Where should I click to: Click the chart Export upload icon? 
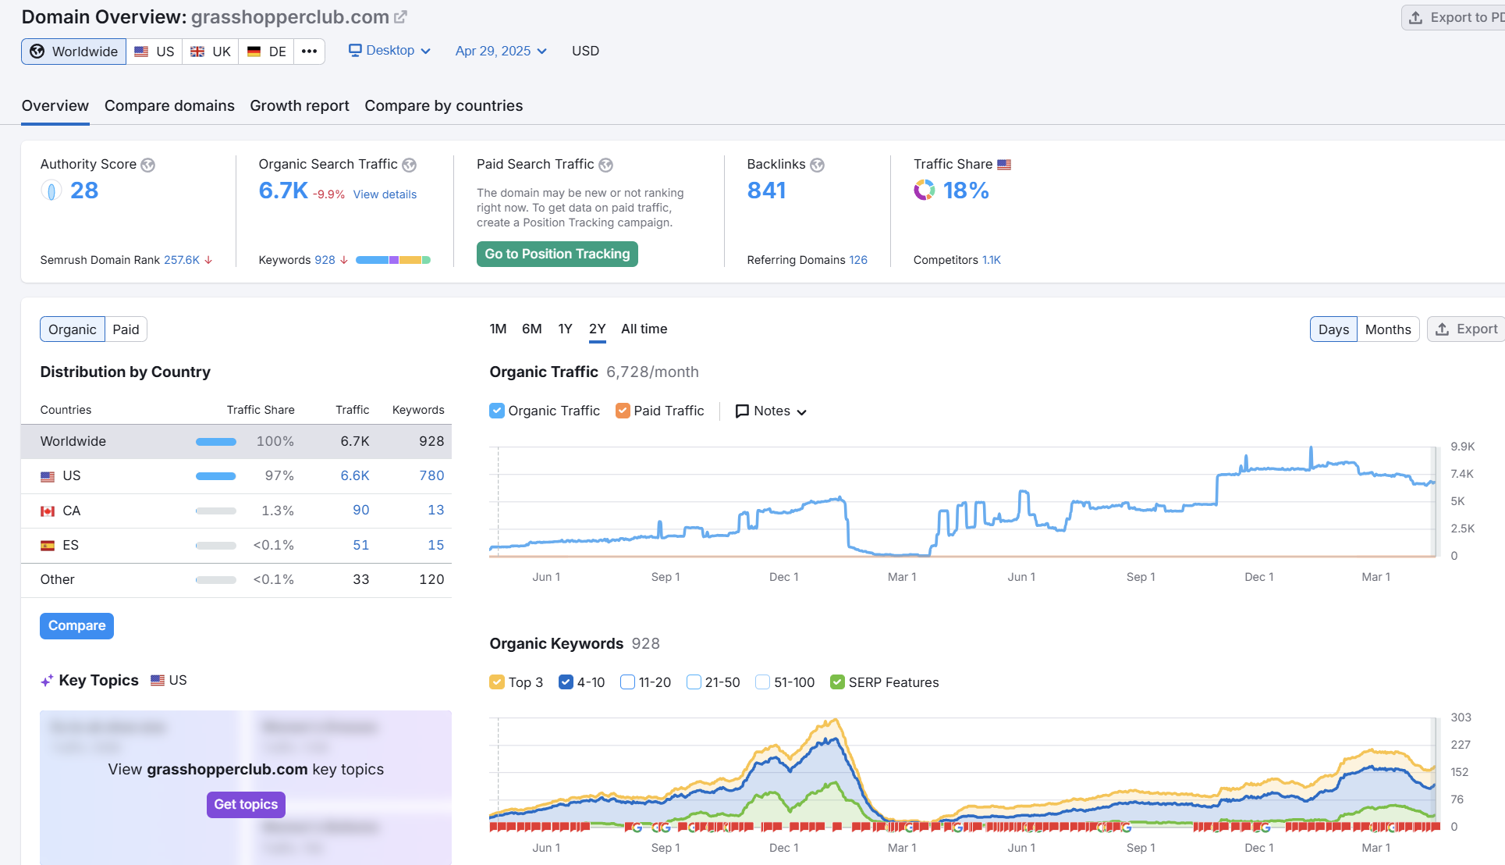point(1443,329)
